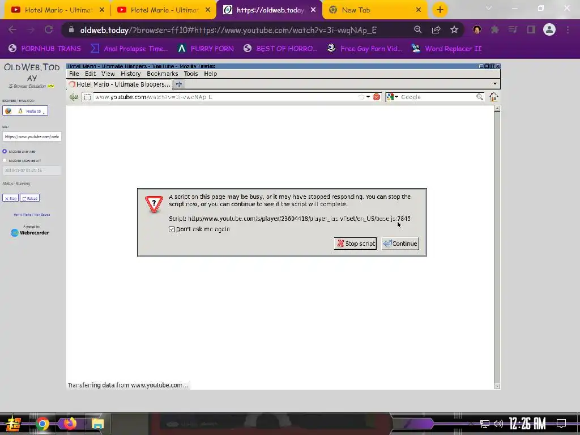Click the Stop script button
The width and height of the screenshot is (580, 435).
coord(355,244)
